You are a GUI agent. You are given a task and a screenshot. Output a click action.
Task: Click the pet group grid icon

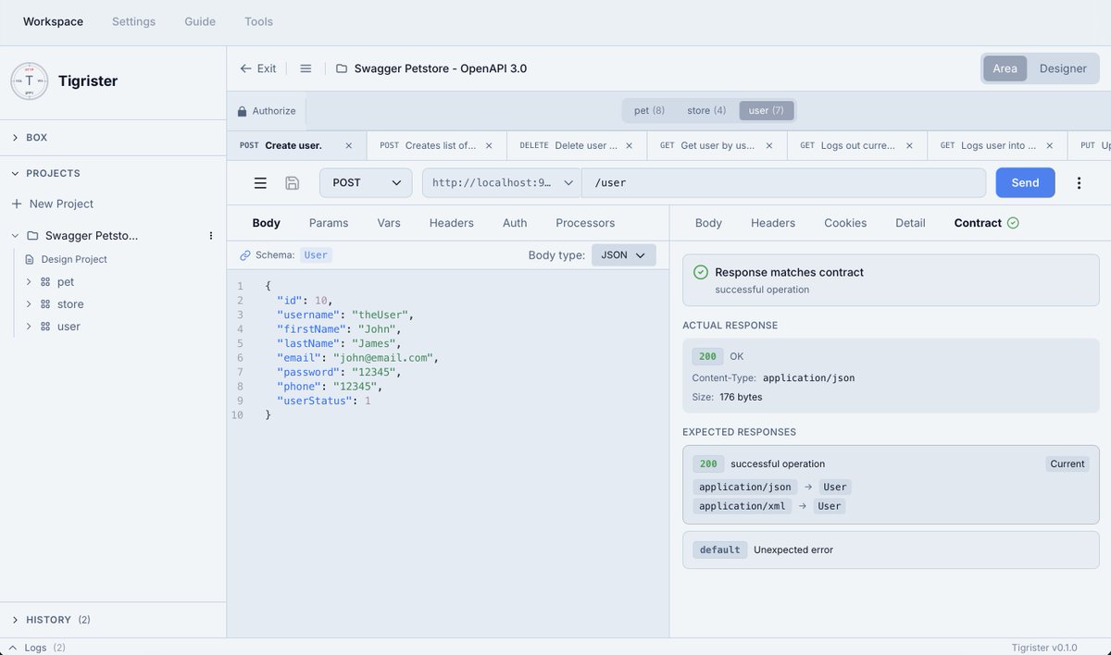tap(44, 282)
